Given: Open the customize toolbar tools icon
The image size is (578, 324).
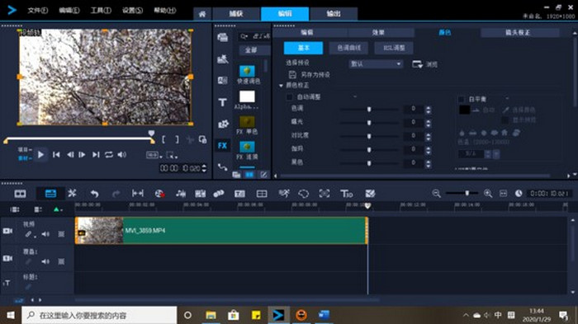Looking at the screenshot, I should (x=72, y=193).
